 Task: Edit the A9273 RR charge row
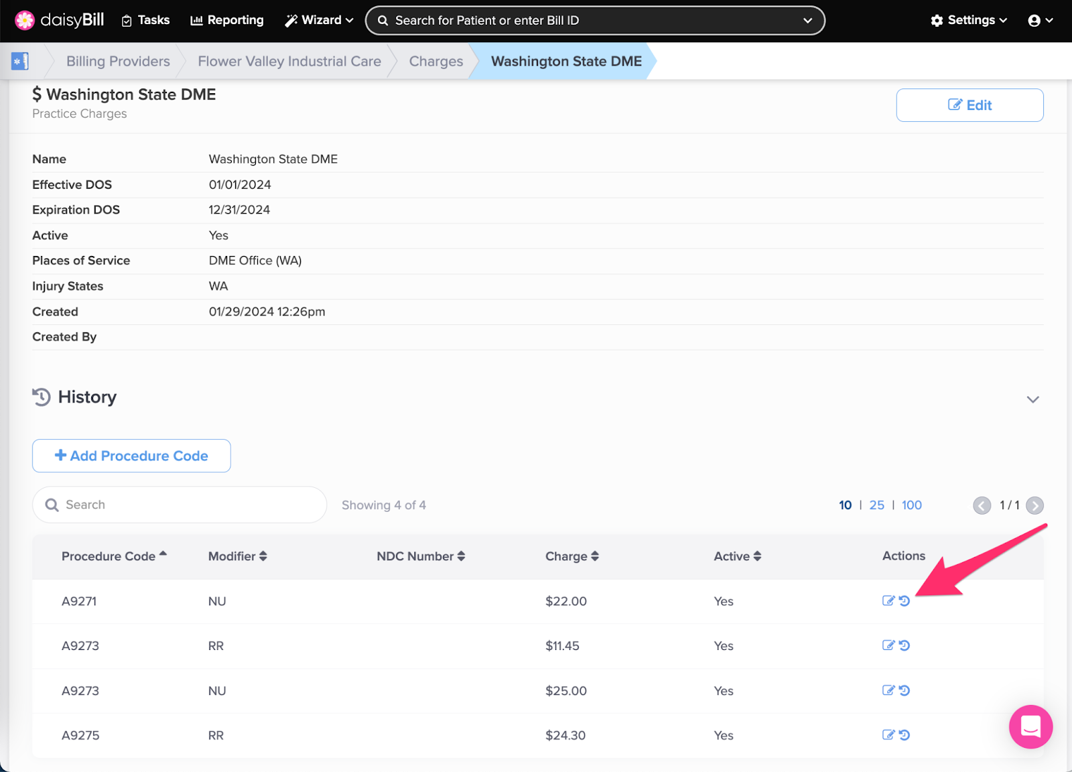tap(888, 645)
